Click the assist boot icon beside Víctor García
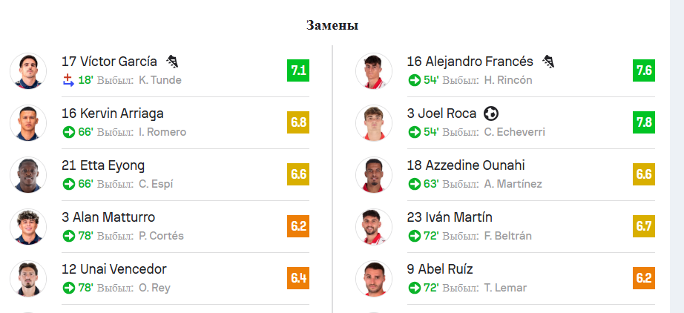 click(x=172, y=62)
